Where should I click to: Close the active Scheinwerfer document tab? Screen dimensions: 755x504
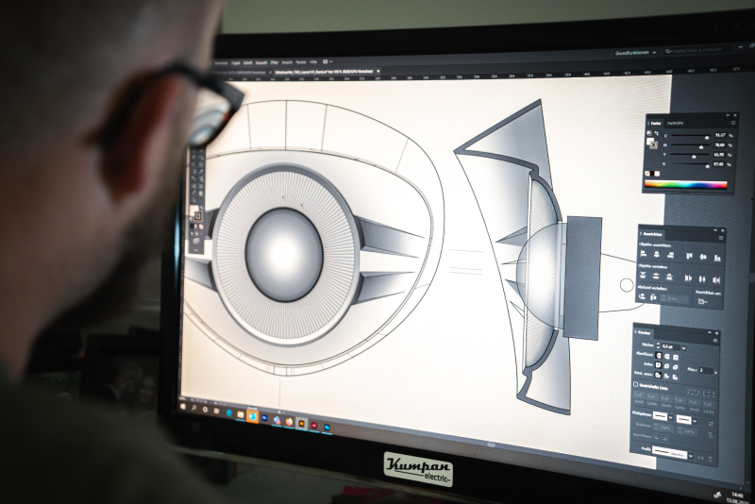pos(378,71)
